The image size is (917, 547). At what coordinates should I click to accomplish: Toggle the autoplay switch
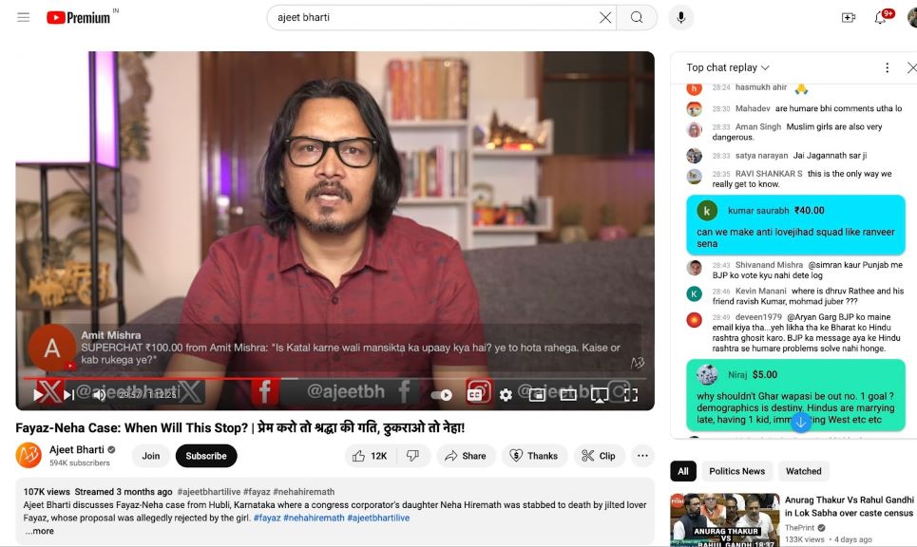[x=442, y=394]
